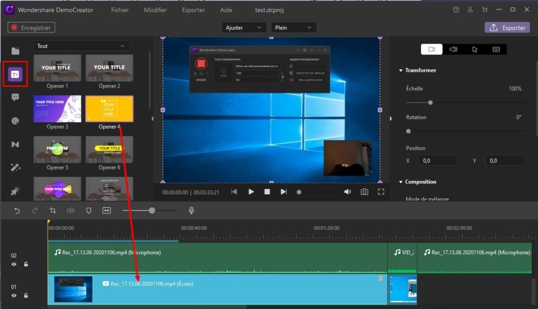Open the Modifier menu
Viewport: 538px width, 309px height.
point(155,10)
